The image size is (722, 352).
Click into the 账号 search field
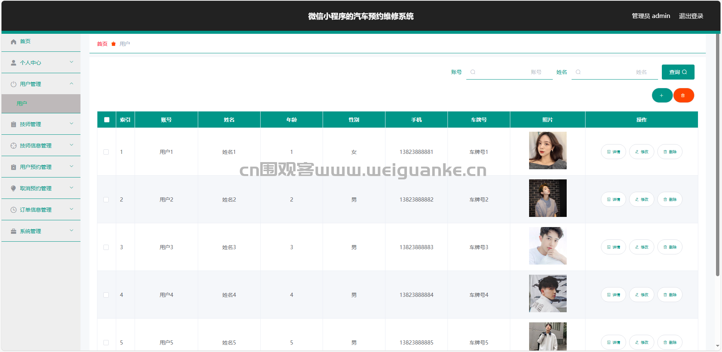[510, 72]
